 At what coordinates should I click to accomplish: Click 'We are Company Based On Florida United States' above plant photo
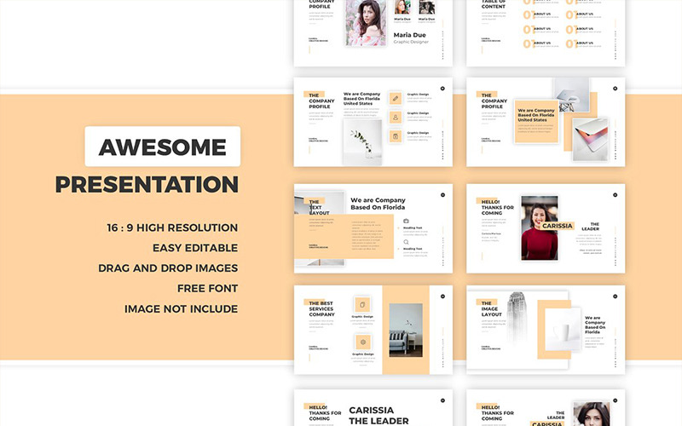[x=361, y=99]
